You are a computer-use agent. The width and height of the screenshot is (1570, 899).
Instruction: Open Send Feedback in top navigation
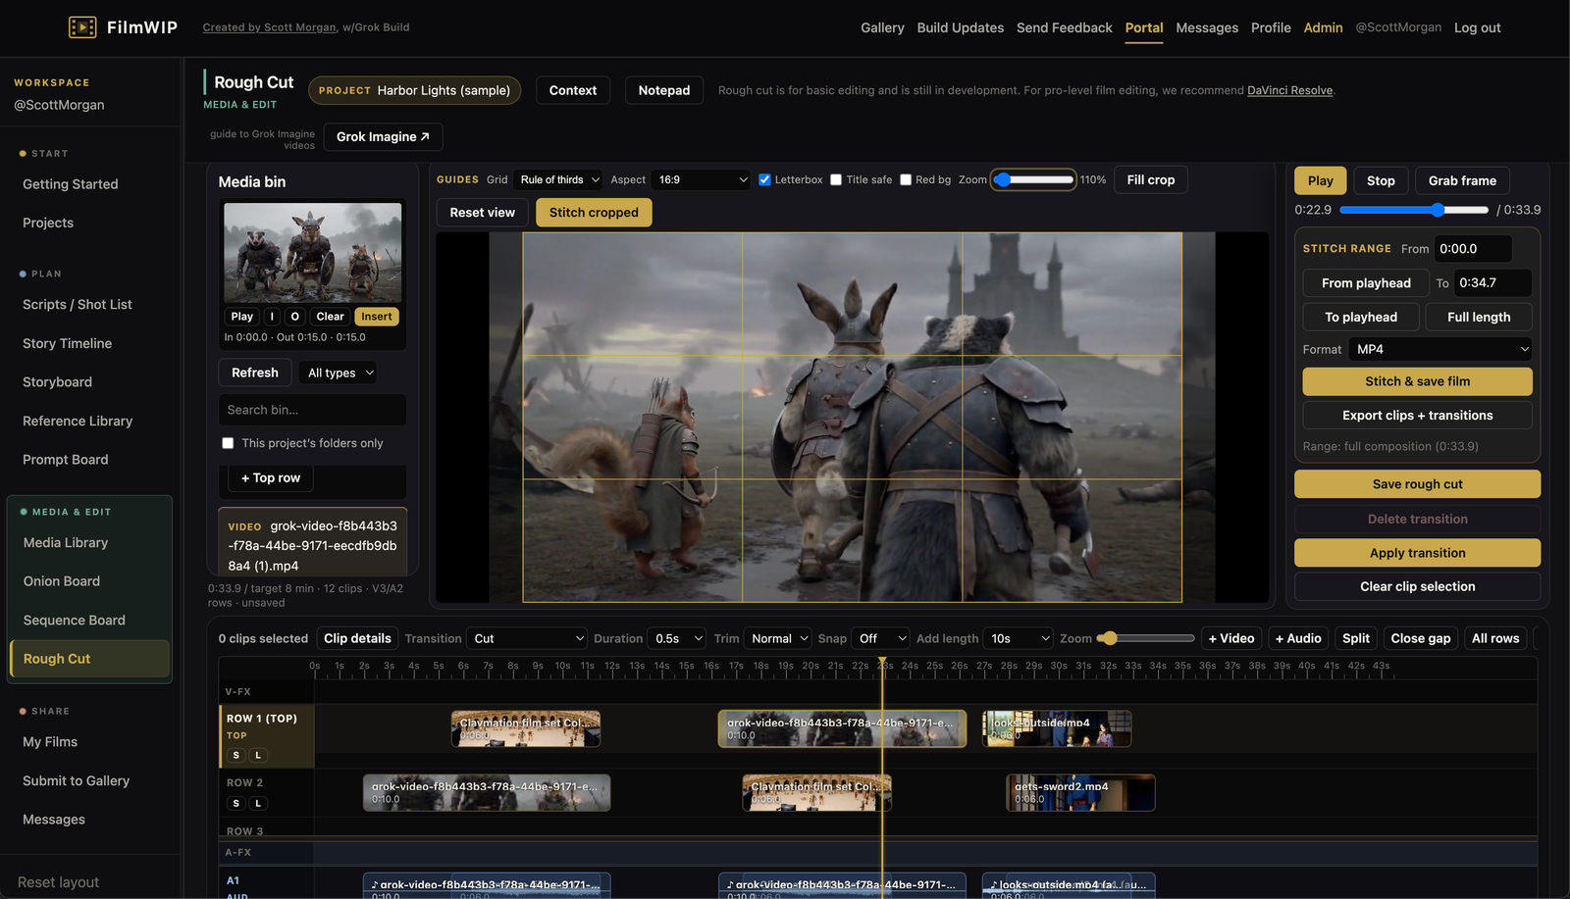click(x=1064, y=27)
